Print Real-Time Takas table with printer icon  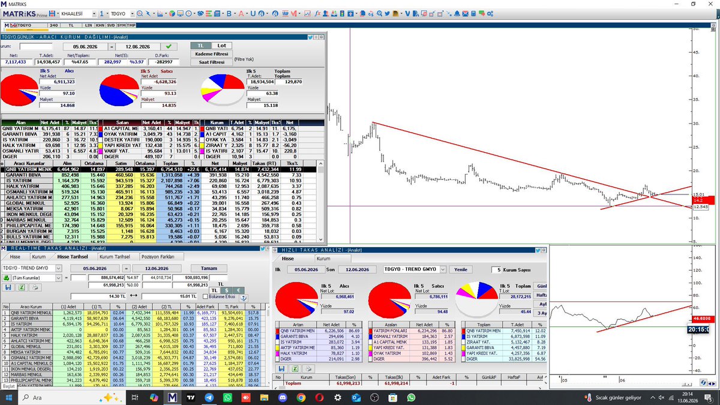click(35, 287)
